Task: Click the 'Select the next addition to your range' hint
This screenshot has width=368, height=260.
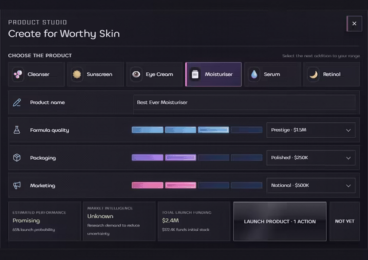Action: click(321, 55)
